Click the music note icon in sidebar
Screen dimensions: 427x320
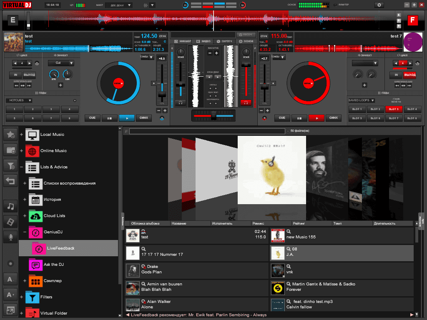pyautogui.click(x=10, y=206)
